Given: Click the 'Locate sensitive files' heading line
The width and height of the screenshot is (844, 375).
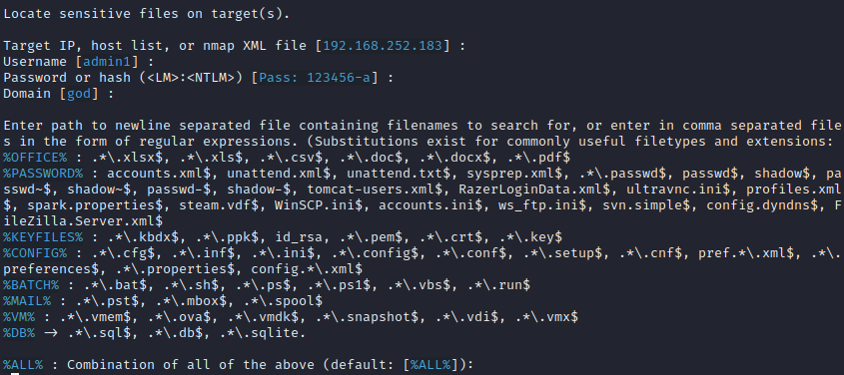Looking at the screenshot, I should coord(147,14).
